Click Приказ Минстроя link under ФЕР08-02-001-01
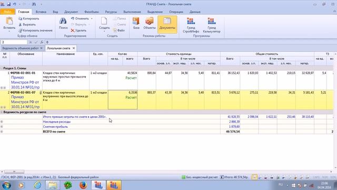 pos(25,82)
